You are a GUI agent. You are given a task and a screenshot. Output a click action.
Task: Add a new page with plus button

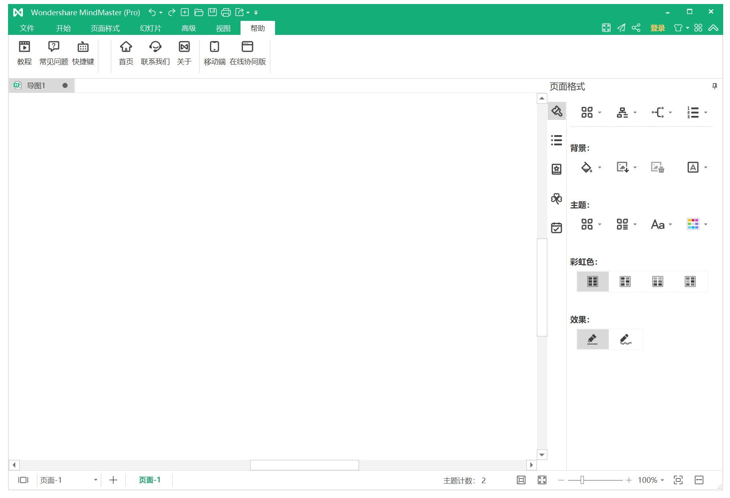click(x=113, y=480)
